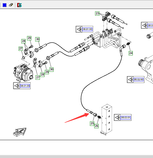Open reference link 05.02.00

click(139, 79)
